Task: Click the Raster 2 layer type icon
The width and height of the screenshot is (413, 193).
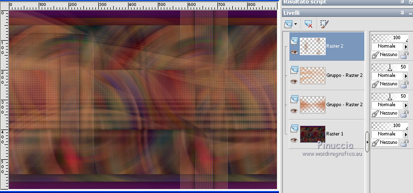Action: click(x=294, y=41)
